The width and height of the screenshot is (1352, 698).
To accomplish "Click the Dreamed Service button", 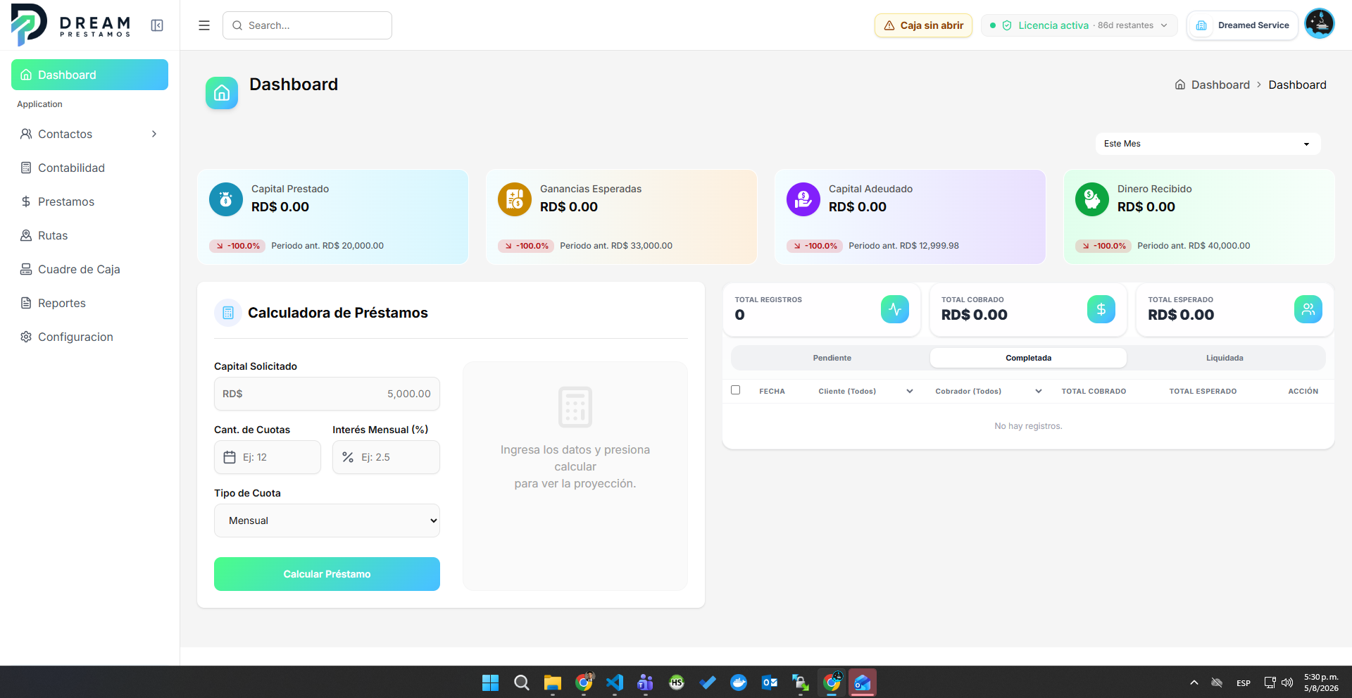I will pos(1242,25).
